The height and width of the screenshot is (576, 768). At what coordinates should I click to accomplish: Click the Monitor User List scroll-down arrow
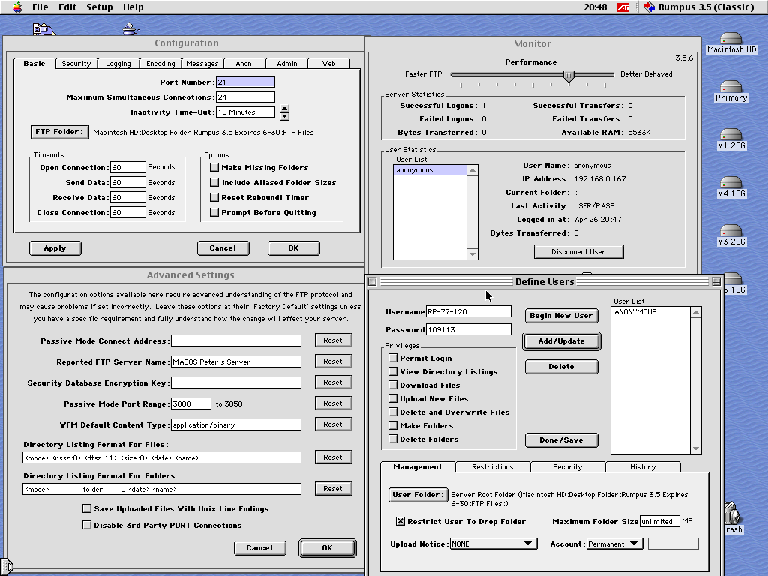472,254
